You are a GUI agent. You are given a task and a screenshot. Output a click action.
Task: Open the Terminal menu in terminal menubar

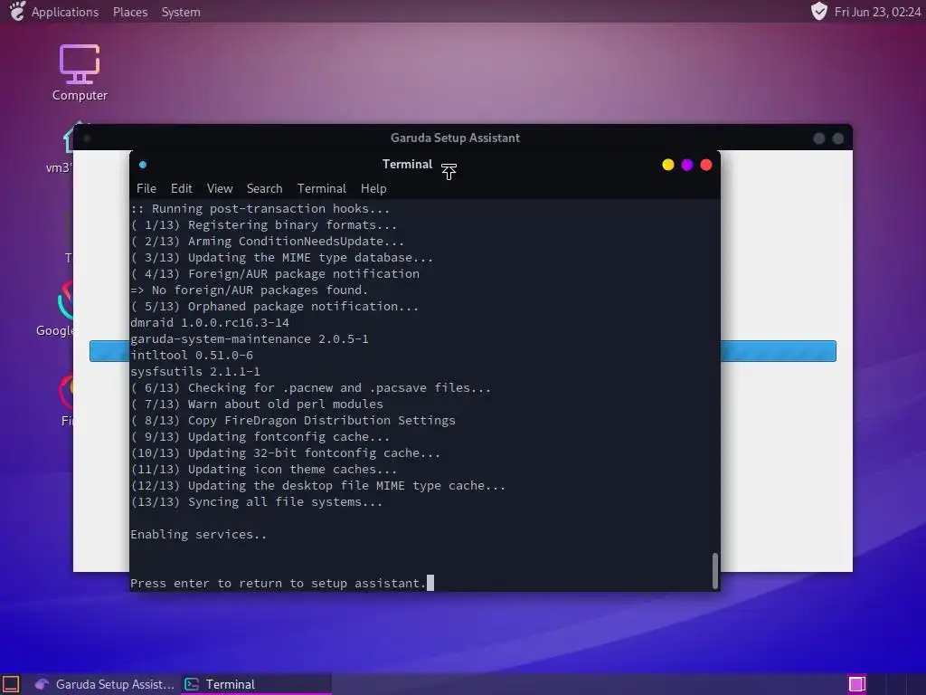click(321, 188)
